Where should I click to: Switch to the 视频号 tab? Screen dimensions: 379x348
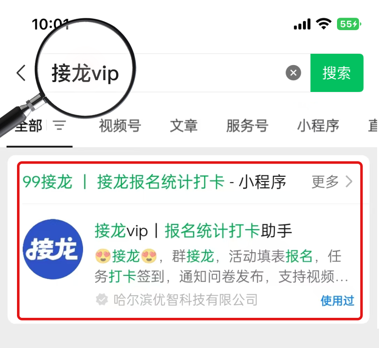(x=120, y=126)
